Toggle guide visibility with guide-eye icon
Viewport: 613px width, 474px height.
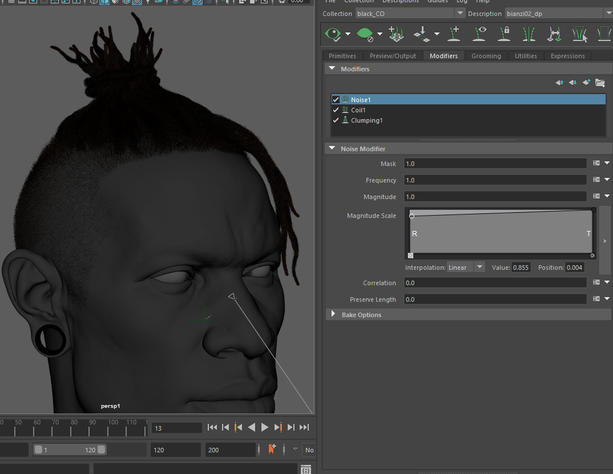[479, 34]
